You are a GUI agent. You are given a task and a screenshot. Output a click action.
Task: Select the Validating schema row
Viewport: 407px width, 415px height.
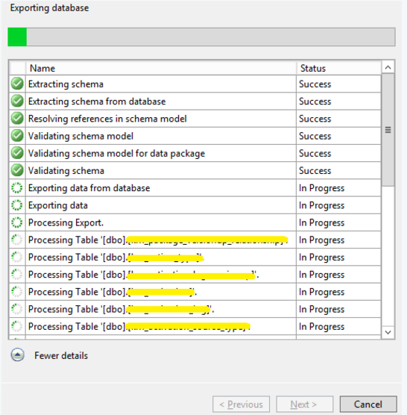click(x=195, y=170)
